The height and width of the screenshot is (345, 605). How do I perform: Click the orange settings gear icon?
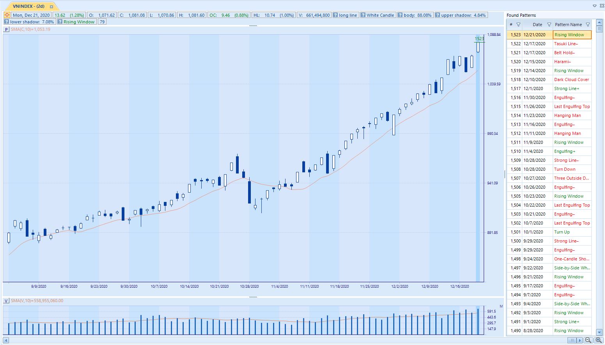(7, 15)
